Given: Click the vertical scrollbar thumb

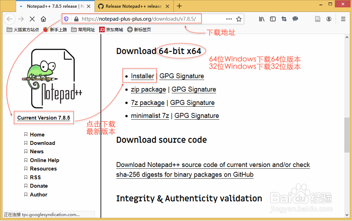Looking at the screenshot, I should [347, 135].
